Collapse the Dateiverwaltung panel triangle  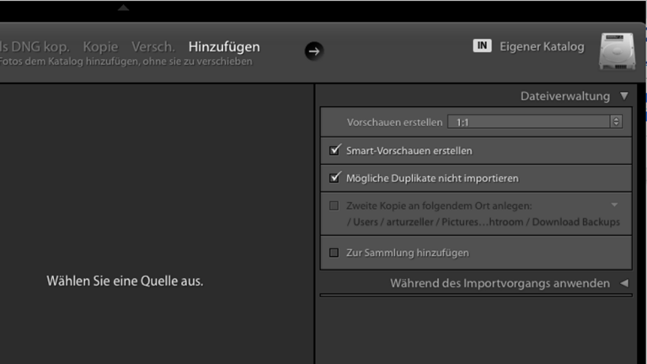pyautogui.click(x=623, y=96)
